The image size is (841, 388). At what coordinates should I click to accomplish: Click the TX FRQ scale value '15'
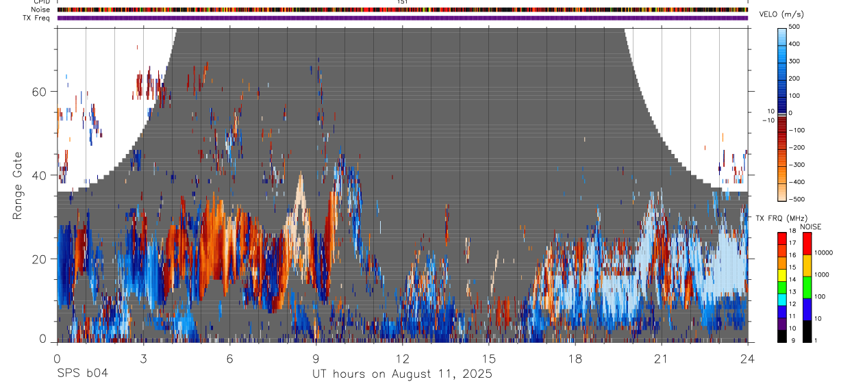(x=792, y=268)
